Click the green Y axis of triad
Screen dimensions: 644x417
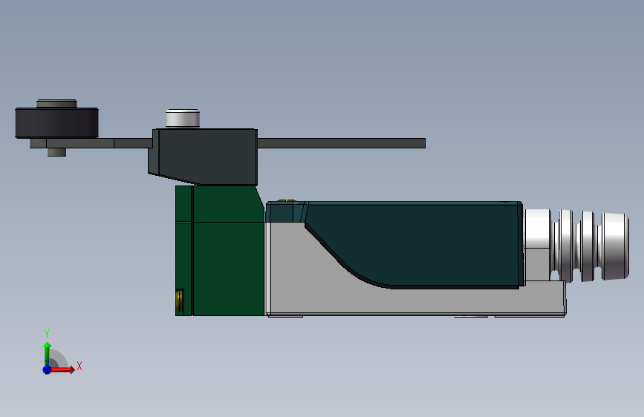[x=47, y=353]
